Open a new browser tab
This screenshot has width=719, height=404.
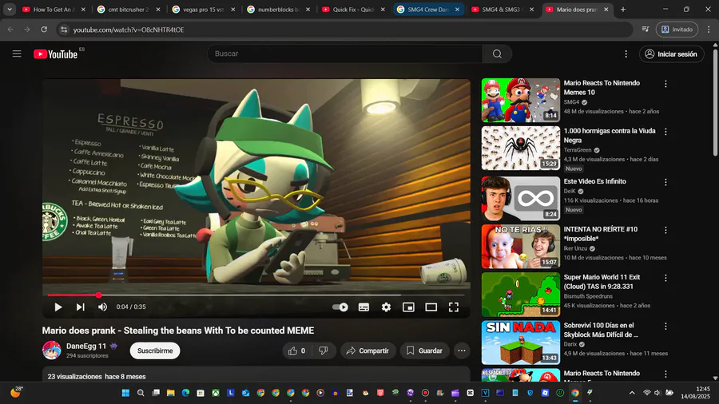coord(622,9)
